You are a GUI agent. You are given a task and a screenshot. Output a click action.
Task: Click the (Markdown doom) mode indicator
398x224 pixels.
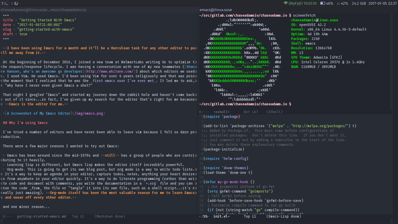click(x=110, y=216)
